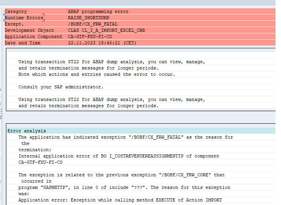
Task: Click the Development Object label
Action: click(29, 30)
